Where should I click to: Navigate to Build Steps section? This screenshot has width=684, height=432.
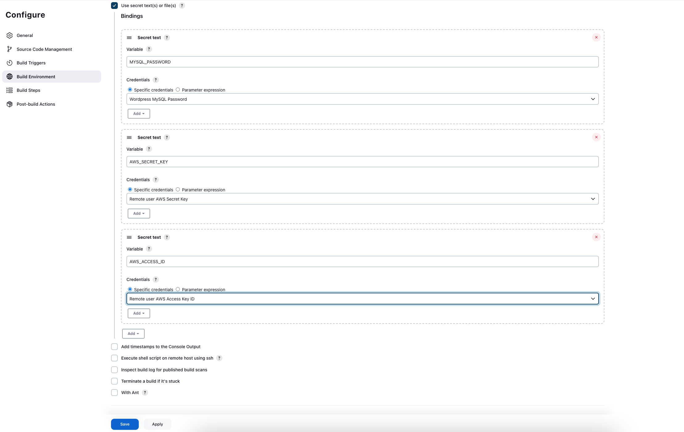click(x=28, y=90)
